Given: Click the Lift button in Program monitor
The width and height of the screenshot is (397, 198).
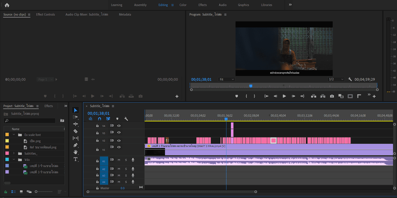Looking at the screenshot, I should [x=314, y=96].
